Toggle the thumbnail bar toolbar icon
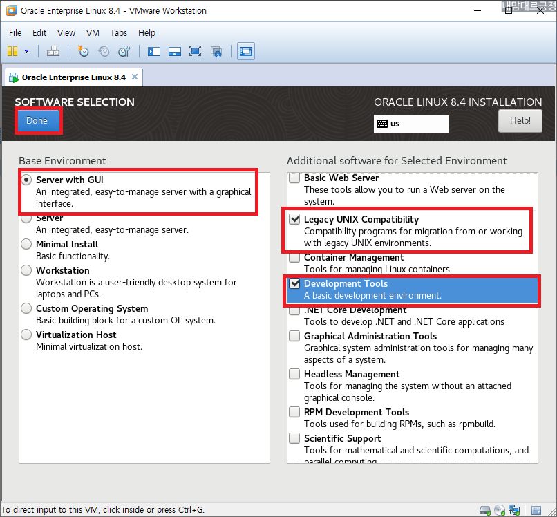Image resolution: width=557 pixels, height=517 pixels. point(175,52)
